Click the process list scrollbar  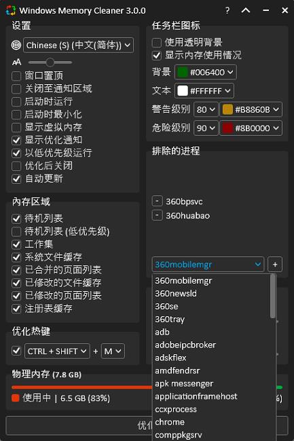click(x=272, y=296)
